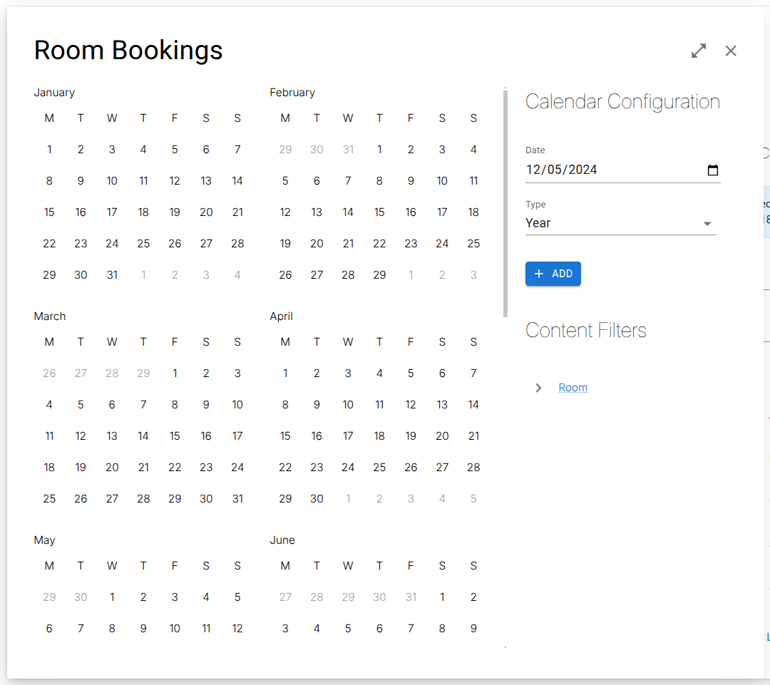Click the expand fullscreen arrows icon
This screenshot has width=770, height=685.
tap(699, 51)
